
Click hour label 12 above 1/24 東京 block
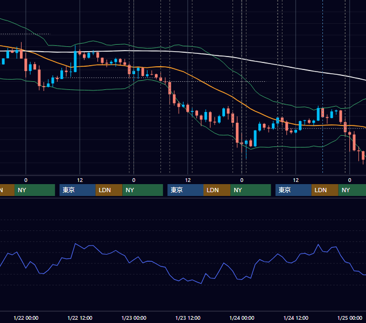(295, 180)
